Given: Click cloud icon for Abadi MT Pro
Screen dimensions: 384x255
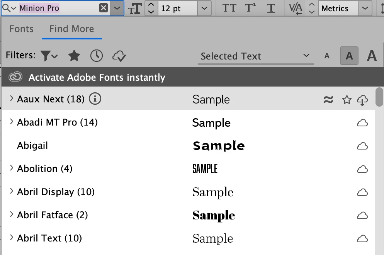Looking at the screenshot, I should click(362, 123).
